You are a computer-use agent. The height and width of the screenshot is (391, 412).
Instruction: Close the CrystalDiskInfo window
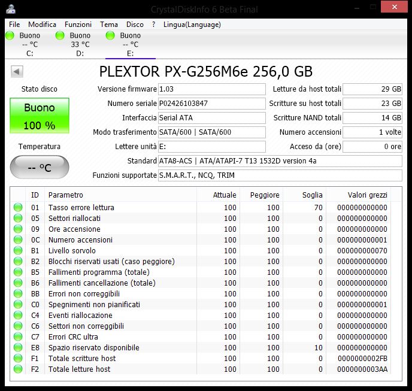click(x=394, y=7)
